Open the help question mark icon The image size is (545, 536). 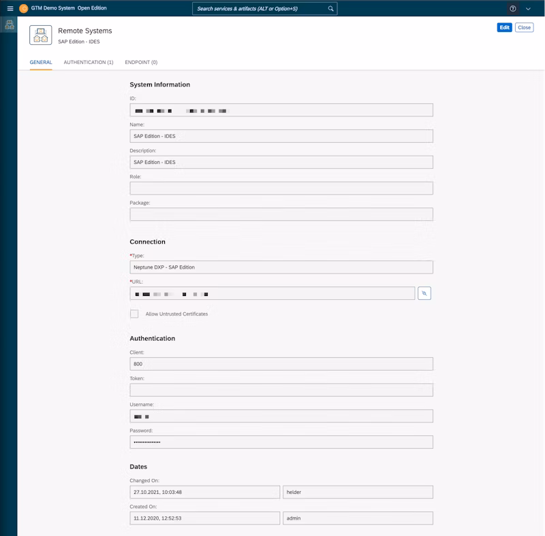[513, 9]
